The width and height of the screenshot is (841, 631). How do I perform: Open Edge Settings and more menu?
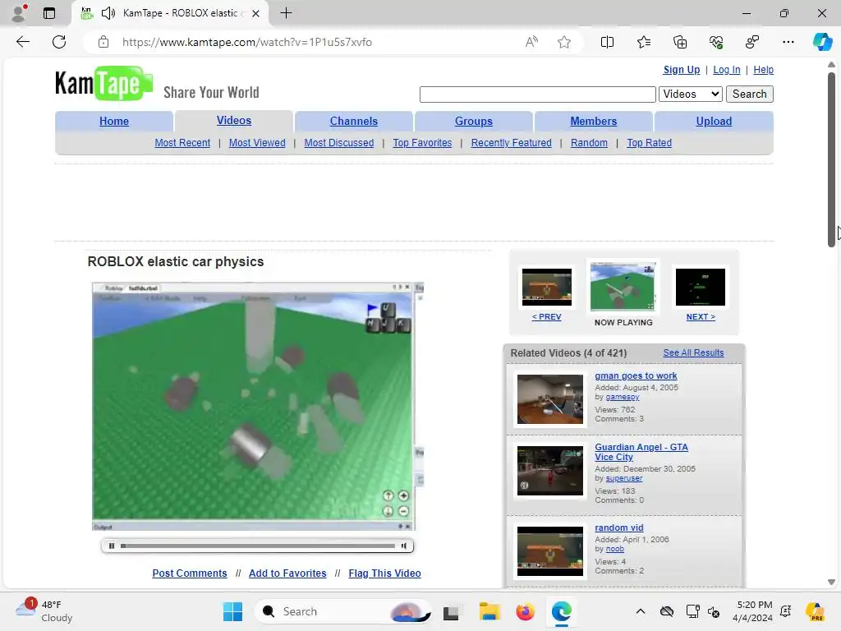click(x=788, y=42)
